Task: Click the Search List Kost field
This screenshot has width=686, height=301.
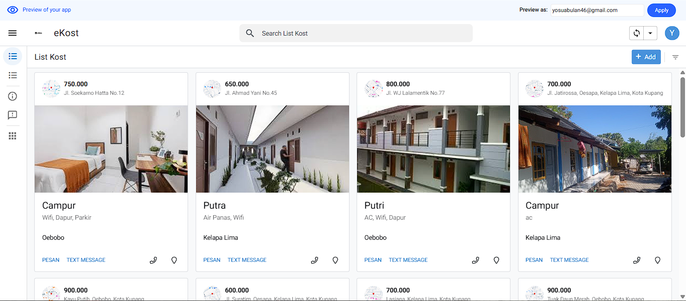Action: [356, 33]
